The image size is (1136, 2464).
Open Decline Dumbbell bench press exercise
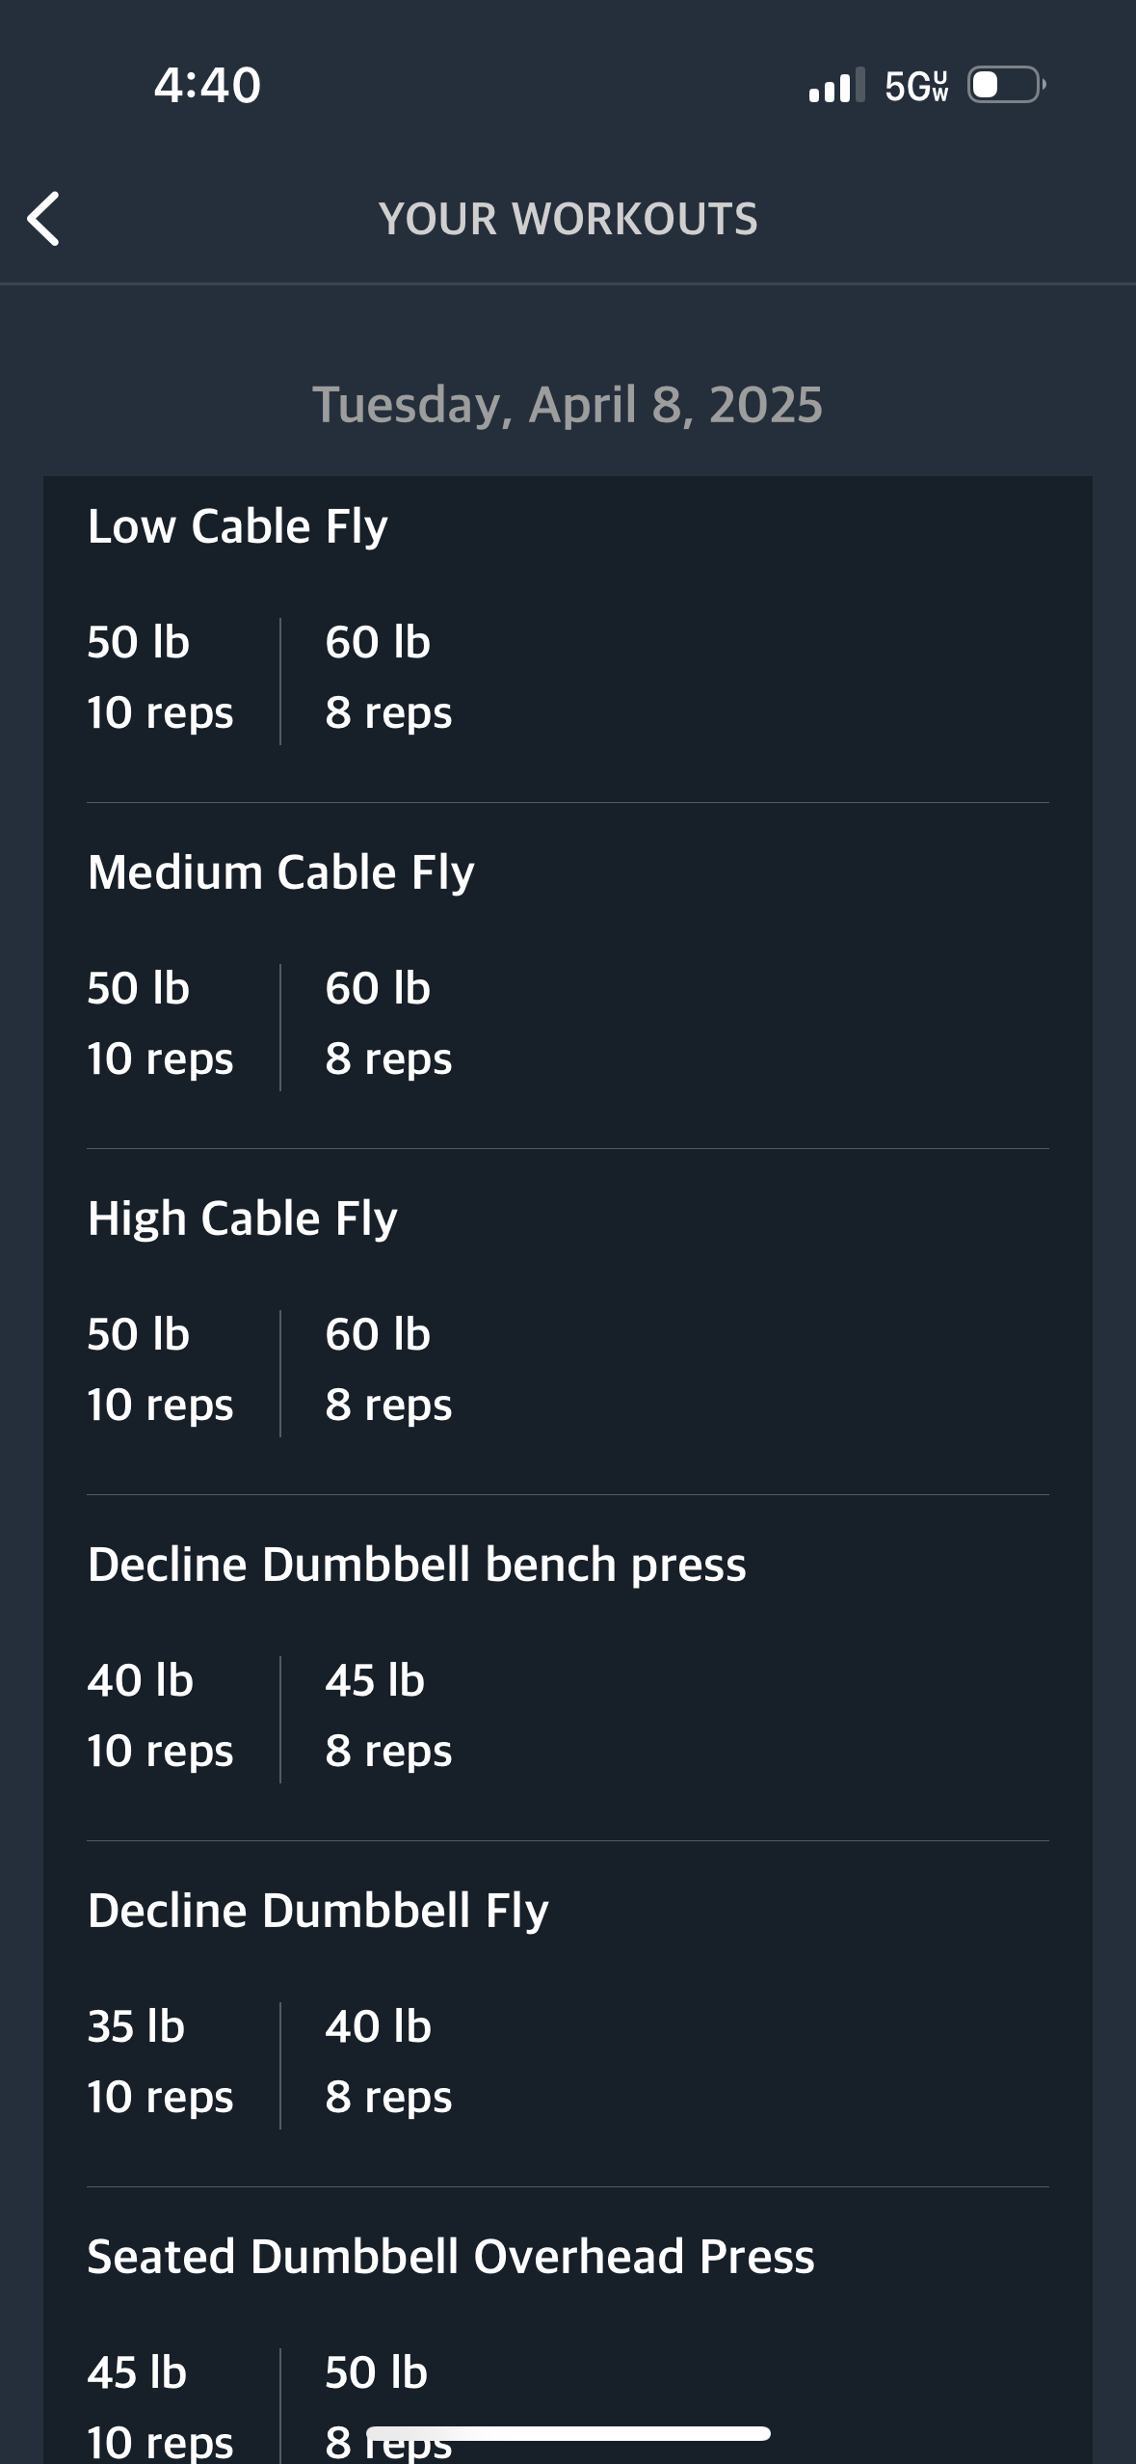[416, 1565]
